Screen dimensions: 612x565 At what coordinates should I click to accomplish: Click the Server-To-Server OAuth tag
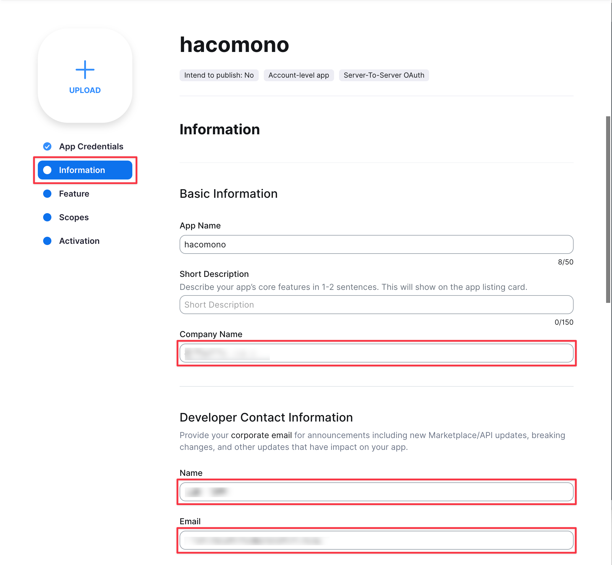click(384, 75)
